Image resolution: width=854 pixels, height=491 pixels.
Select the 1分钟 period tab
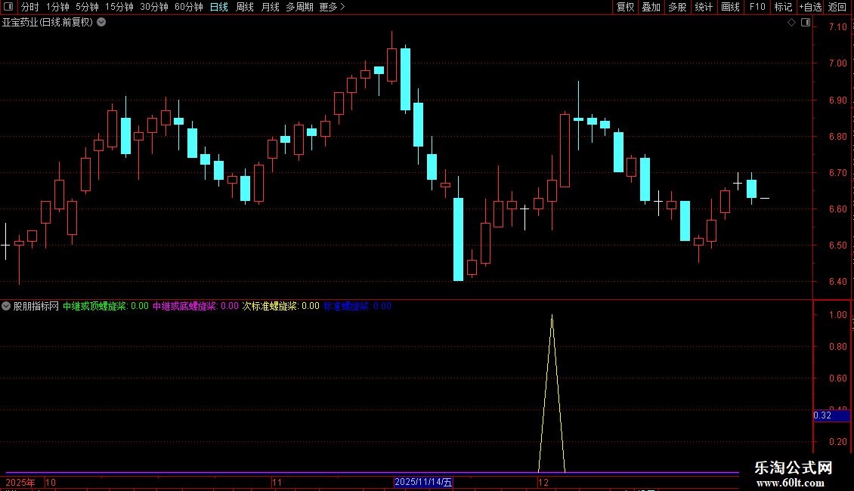(x=57, y=7)
